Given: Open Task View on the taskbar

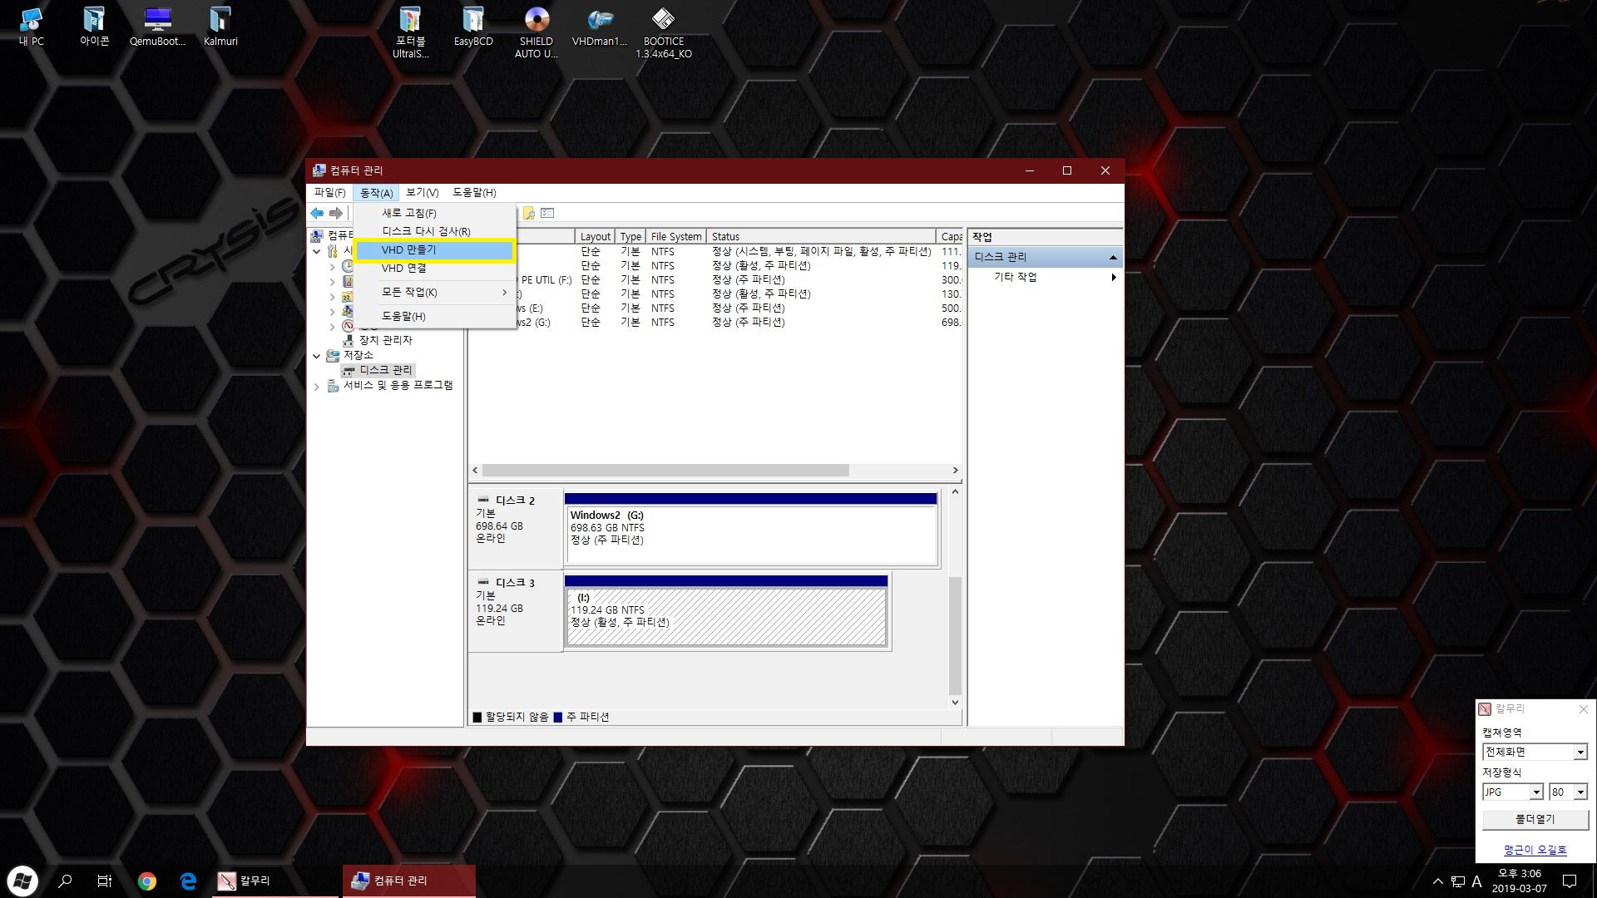Looking at the screenshot, I should point(105,881).
